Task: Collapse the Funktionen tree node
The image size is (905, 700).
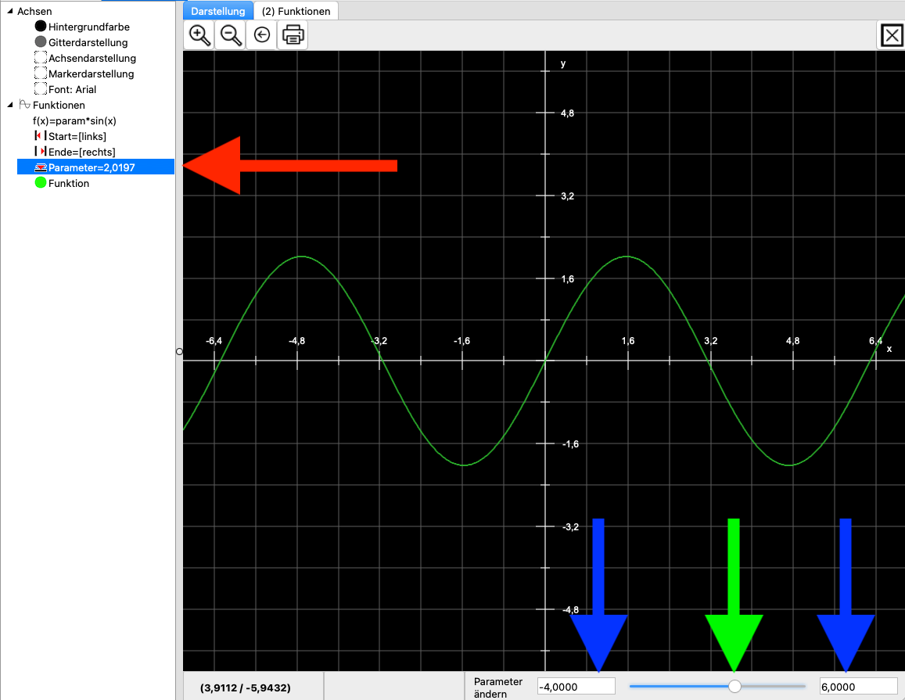Action: click(x=9, y=105)
